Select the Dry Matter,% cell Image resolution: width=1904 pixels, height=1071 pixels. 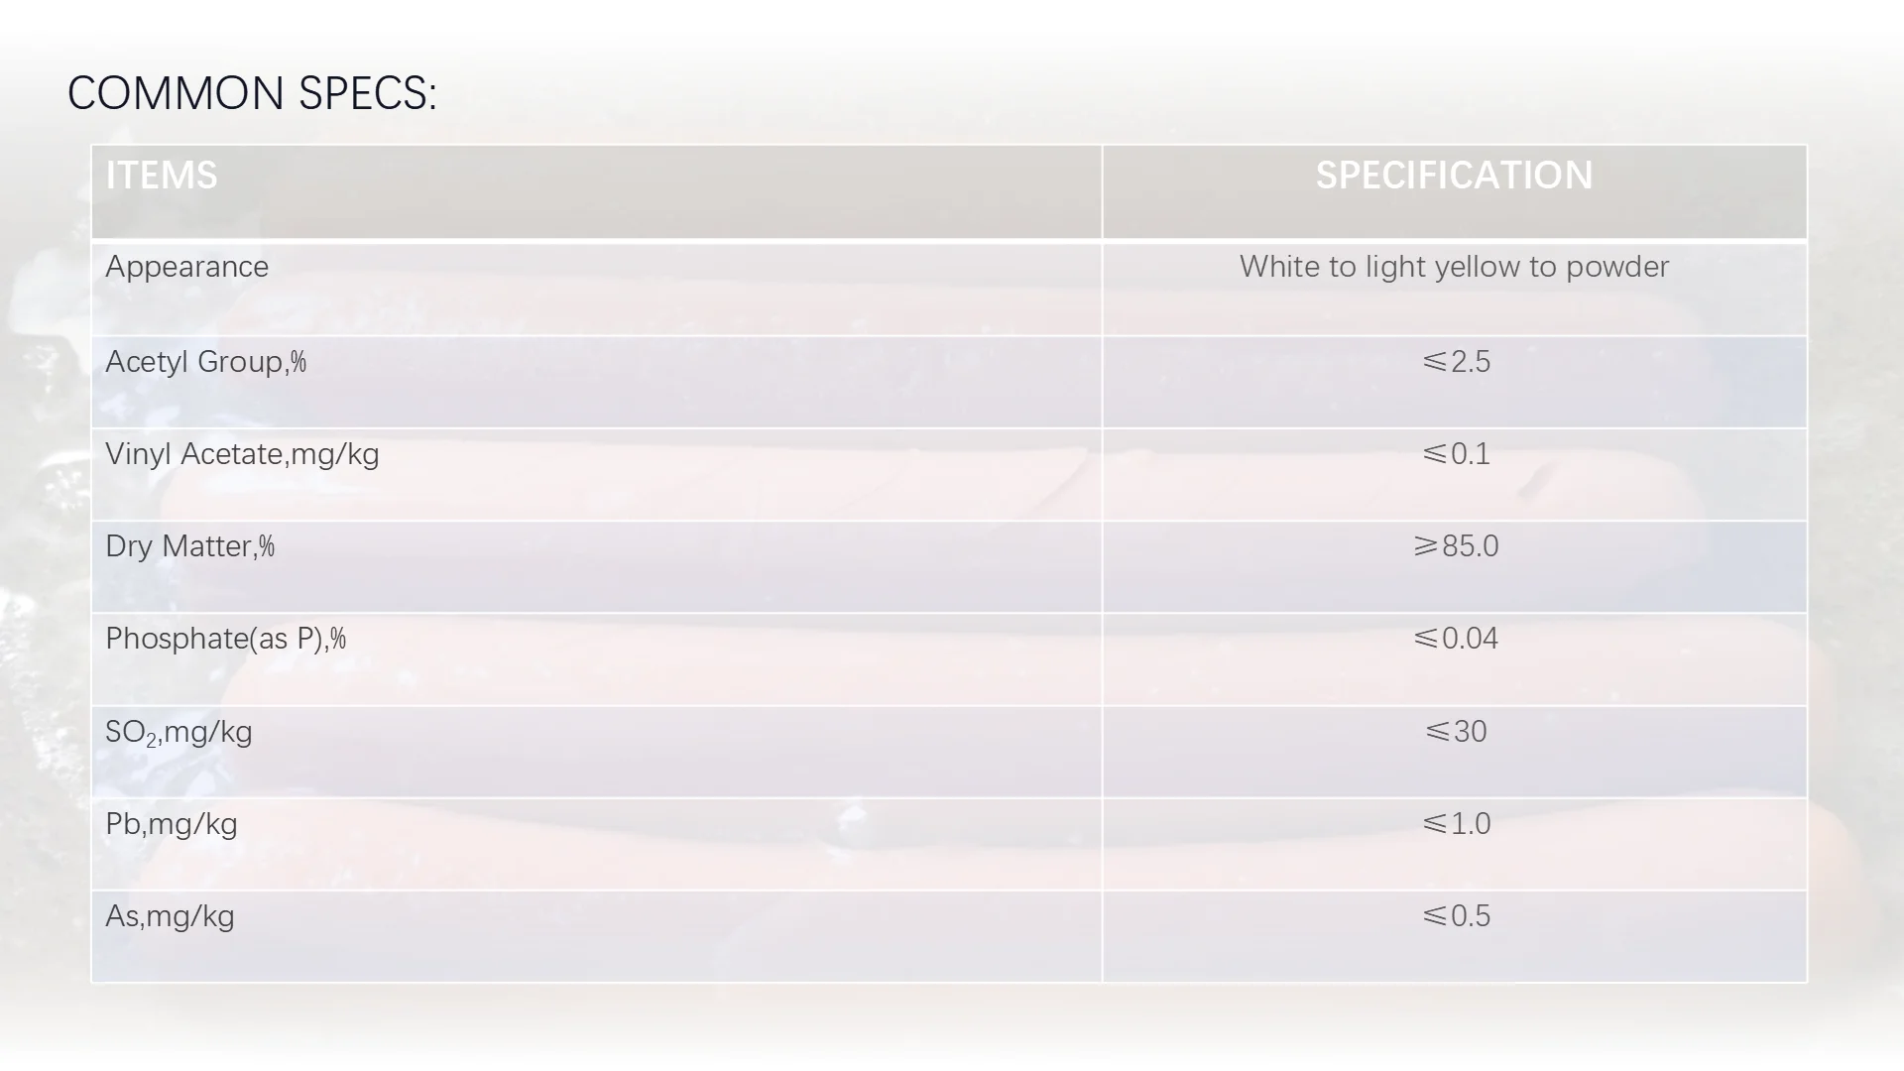click(x=597, y=567)
